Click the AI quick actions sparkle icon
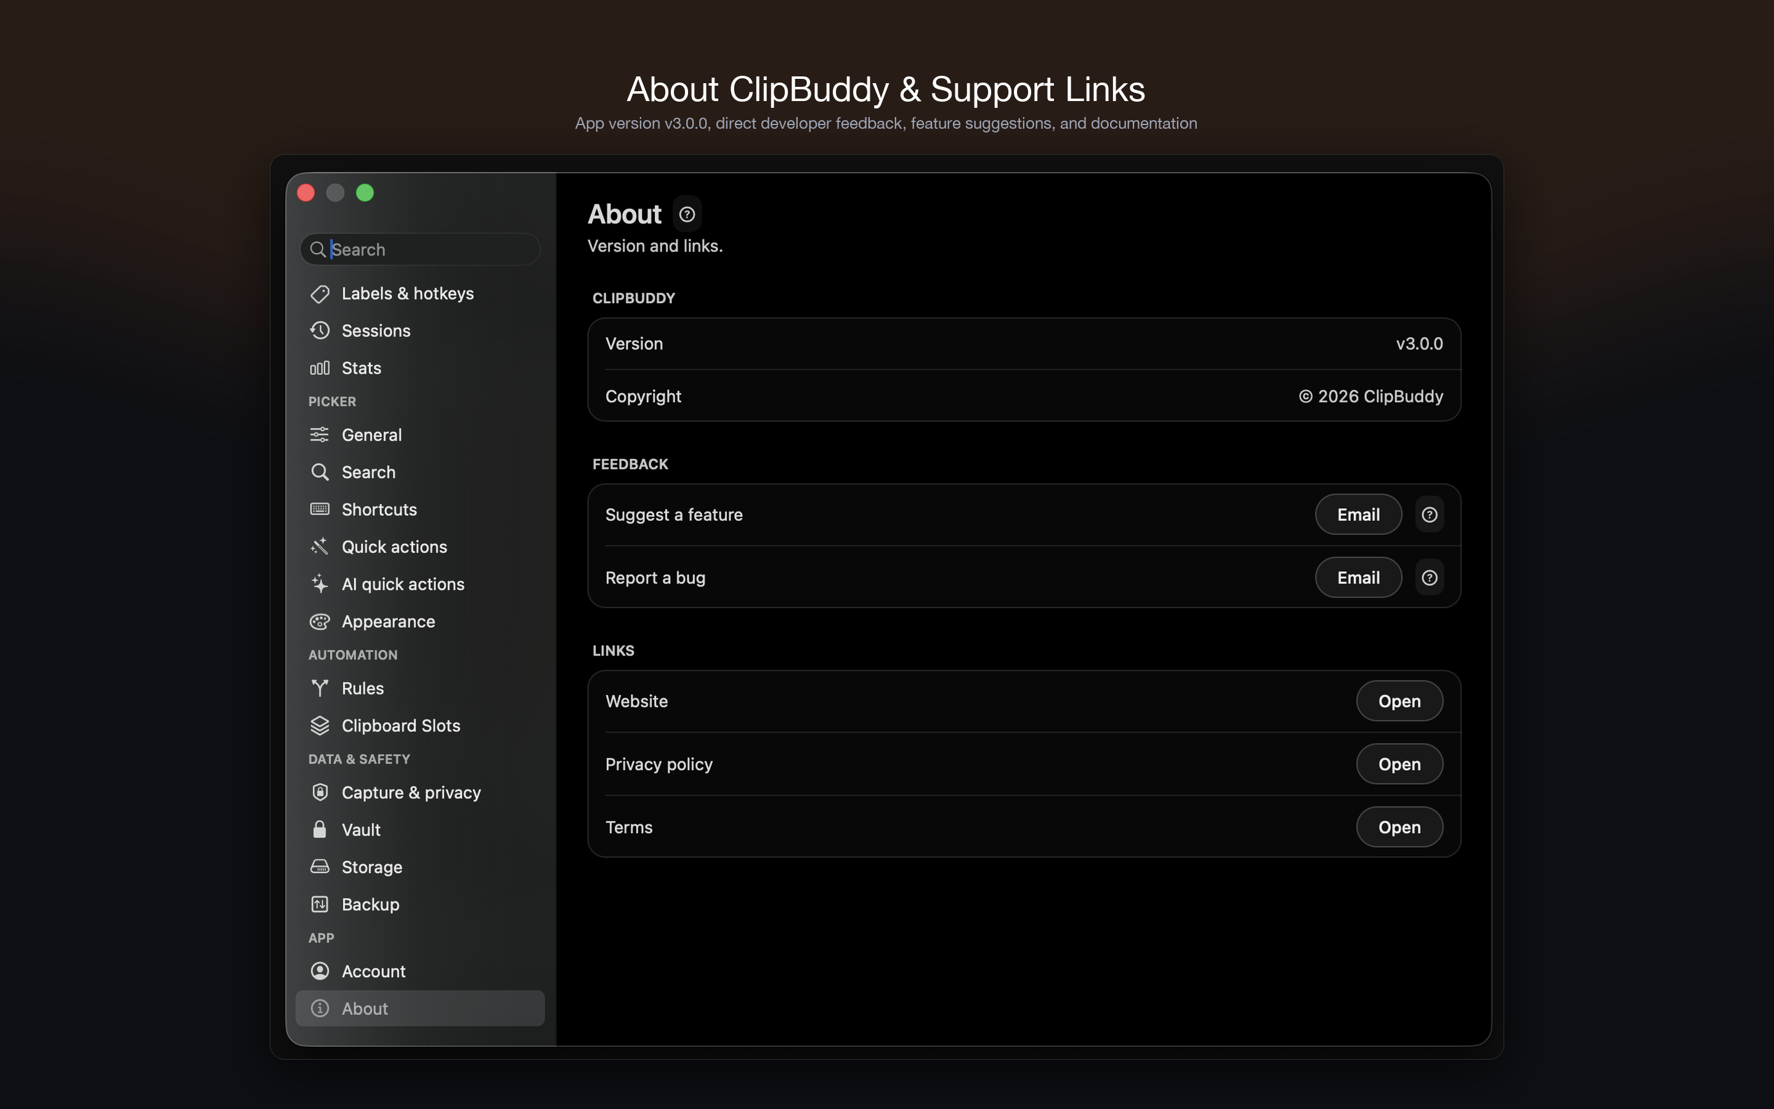The image size is (1774, 1109). 320,584
